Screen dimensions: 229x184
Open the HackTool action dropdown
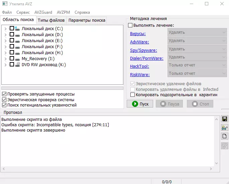tap(197, 65)
